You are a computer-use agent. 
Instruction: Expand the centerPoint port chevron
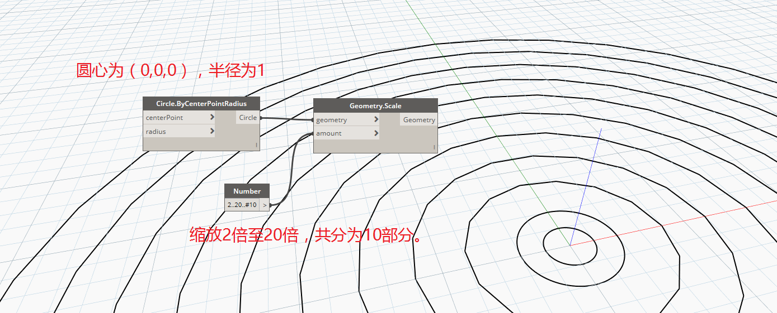coord(212,118)
